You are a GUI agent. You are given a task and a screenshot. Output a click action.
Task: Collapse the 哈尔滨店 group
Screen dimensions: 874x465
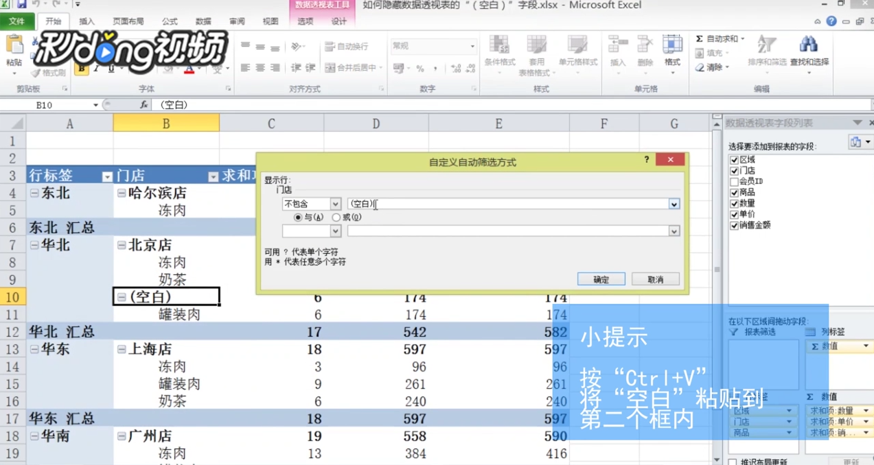click(x=122, y=193)
